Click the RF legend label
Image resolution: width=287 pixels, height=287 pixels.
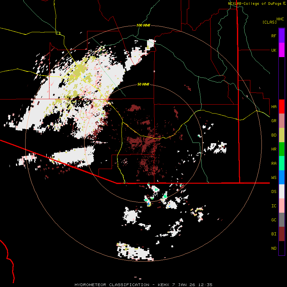click(x=274, y=36)
